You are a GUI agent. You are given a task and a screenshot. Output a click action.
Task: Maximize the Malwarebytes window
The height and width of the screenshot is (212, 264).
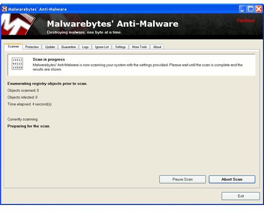250,9
